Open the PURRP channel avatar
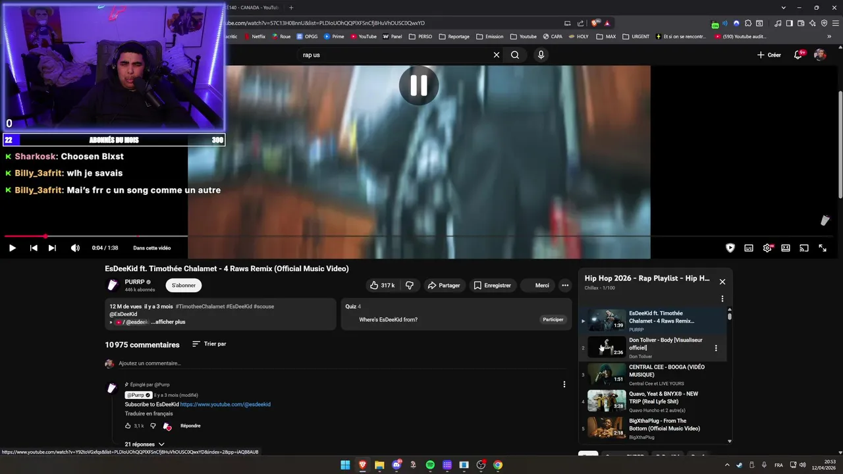 tap(112, 285)
